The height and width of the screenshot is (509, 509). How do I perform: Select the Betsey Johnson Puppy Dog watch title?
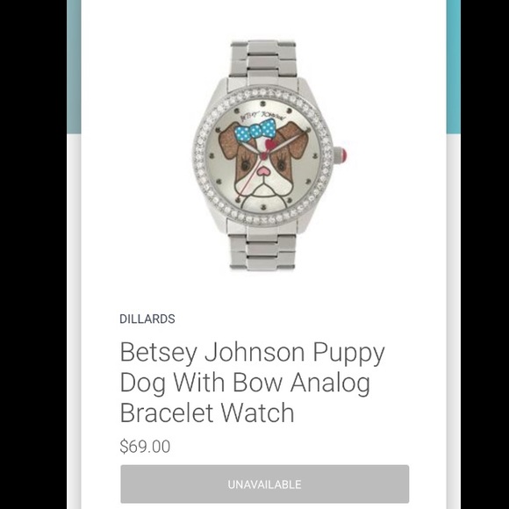tap(252, 382)
